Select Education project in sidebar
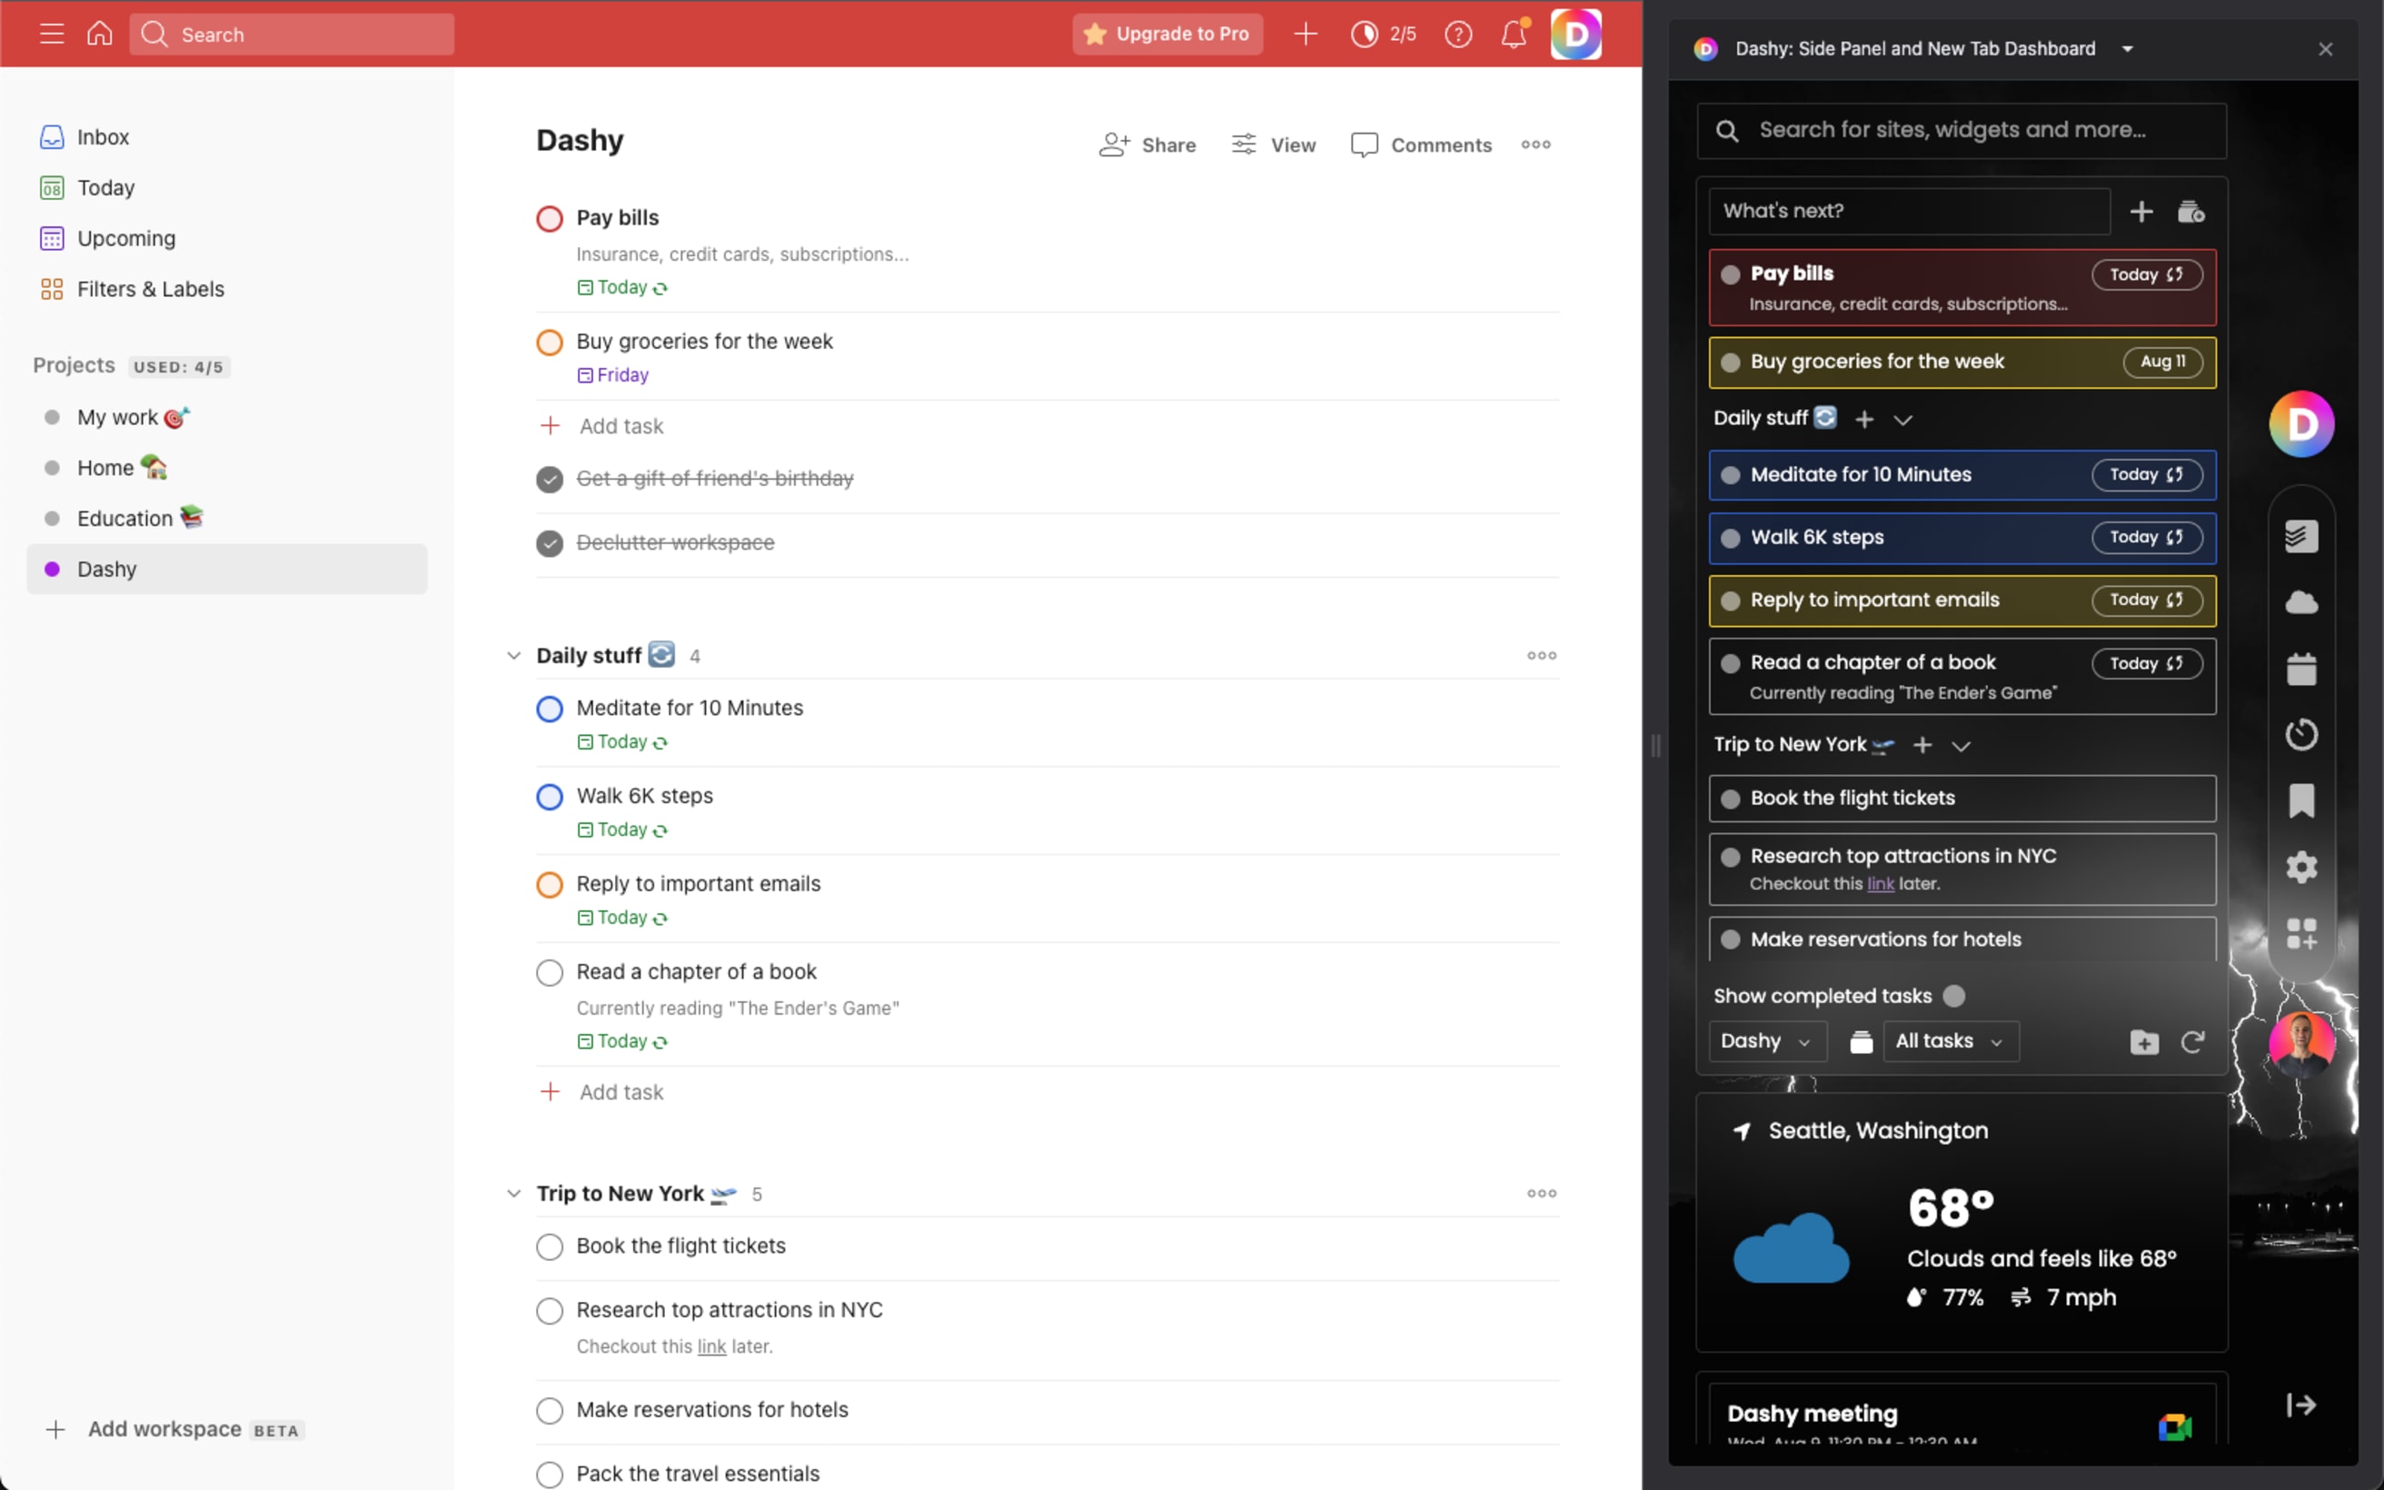 [x=124, y=519]
